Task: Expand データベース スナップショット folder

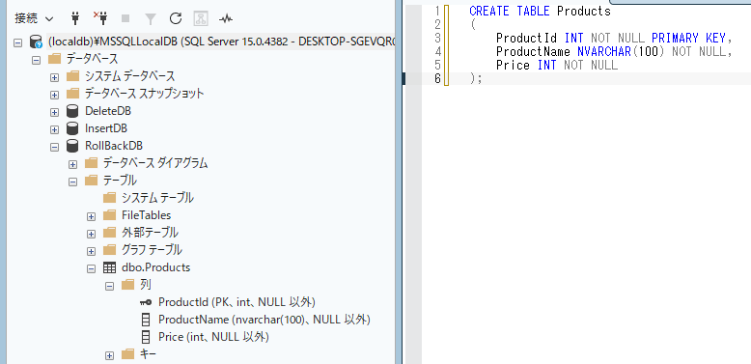Action: click(54, 95)
